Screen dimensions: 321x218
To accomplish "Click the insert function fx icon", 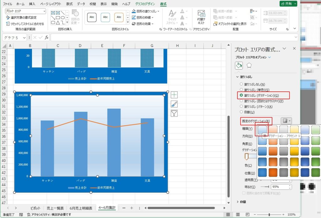I will click(x=46, y=38).
